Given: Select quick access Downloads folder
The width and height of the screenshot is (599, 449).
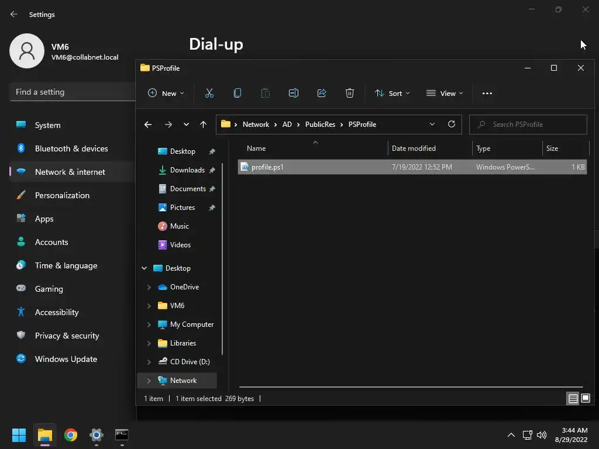Looking at the screenshot, I should [x=187, y=170].
